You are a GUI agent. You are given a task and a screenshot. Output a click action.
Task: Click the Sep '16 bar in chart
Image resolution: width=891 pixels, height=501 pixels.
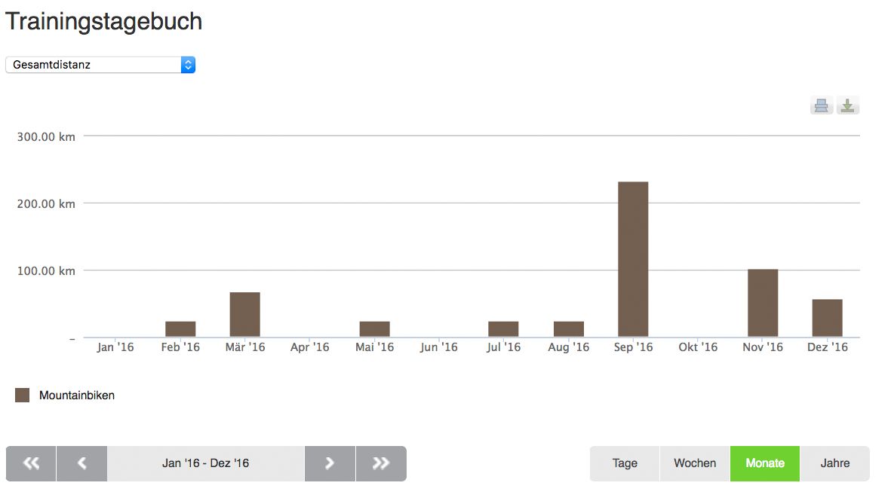(x=633, y=259)
